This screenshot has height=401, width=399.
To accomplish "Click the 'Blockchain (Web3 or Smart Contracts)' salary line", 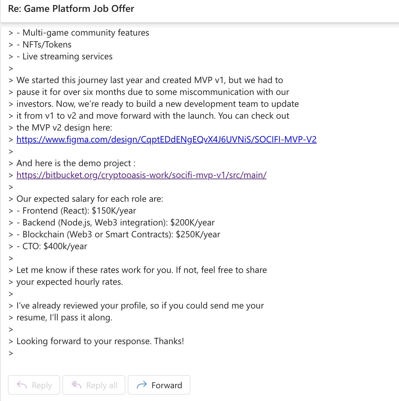I will point(121,234).
